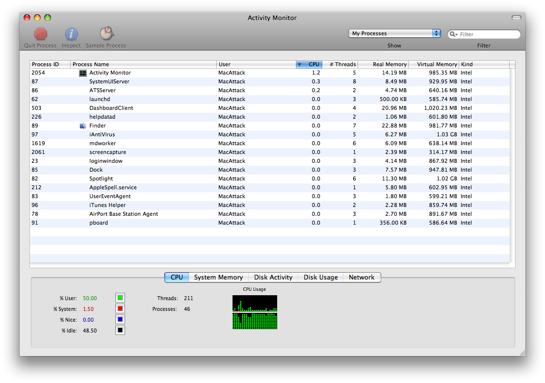545x383 pixels.
Task: Click the Activity Monitor window title
Action: [272, 18]
